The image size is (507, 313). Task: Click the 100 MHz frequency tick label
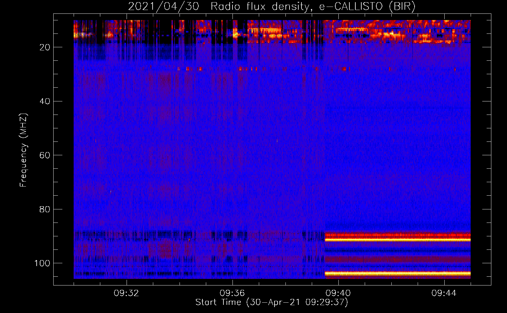tap(42, 263)
